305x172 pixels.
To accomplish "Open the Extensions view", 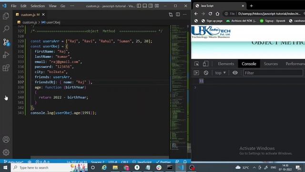I will pos(6,68).
